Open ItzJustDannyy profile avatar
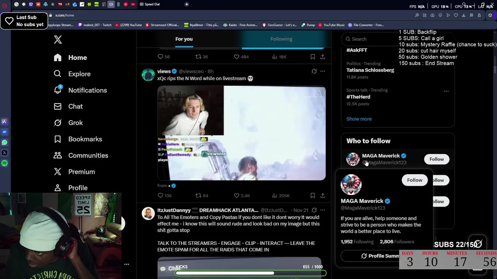 coord(148,214)
